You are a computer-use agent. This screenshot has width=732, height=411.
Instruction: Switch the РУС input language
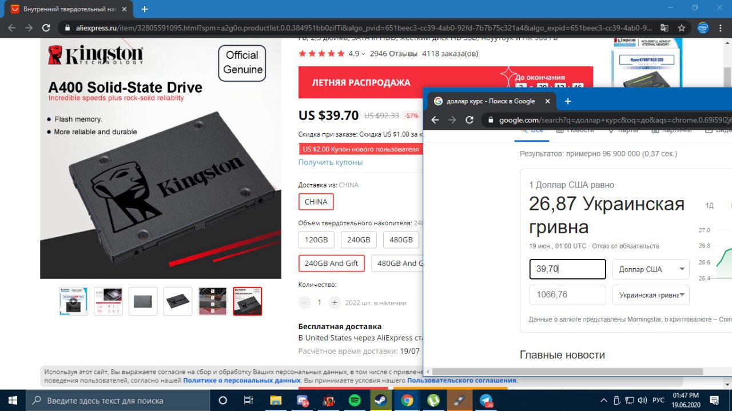pos(658,400)
